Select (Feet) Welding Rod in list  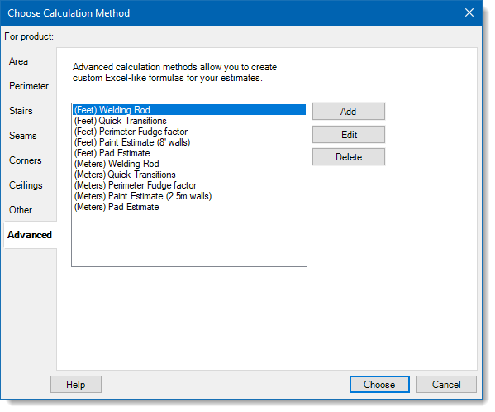[189, 110]
